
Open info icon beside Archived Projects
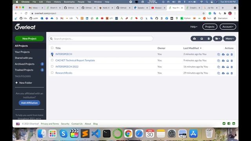pyautogui.click(x=42, y=64)
